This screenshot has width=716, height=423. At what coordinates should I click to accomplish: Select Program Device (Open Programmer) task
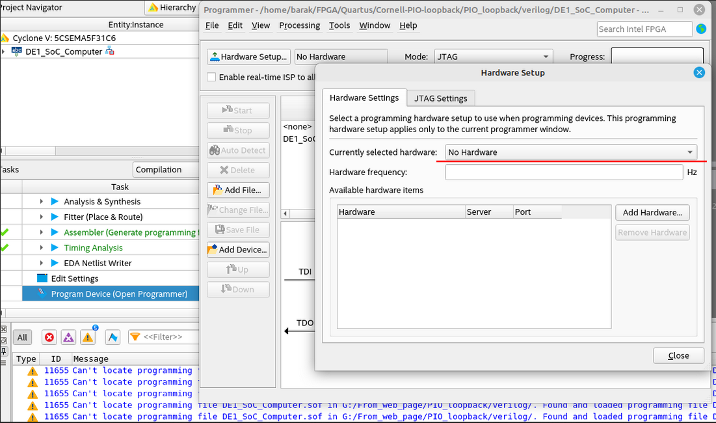click(111, 293)
